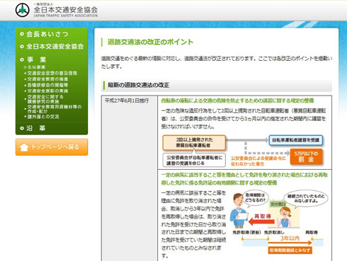Click the 免許取消し timeline label

pos(274,233)
